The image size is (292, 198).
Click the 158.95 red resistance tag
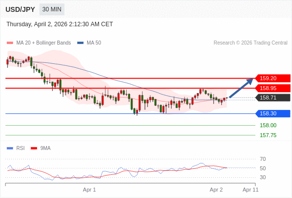pyautogui.click(x=273, y=88)
